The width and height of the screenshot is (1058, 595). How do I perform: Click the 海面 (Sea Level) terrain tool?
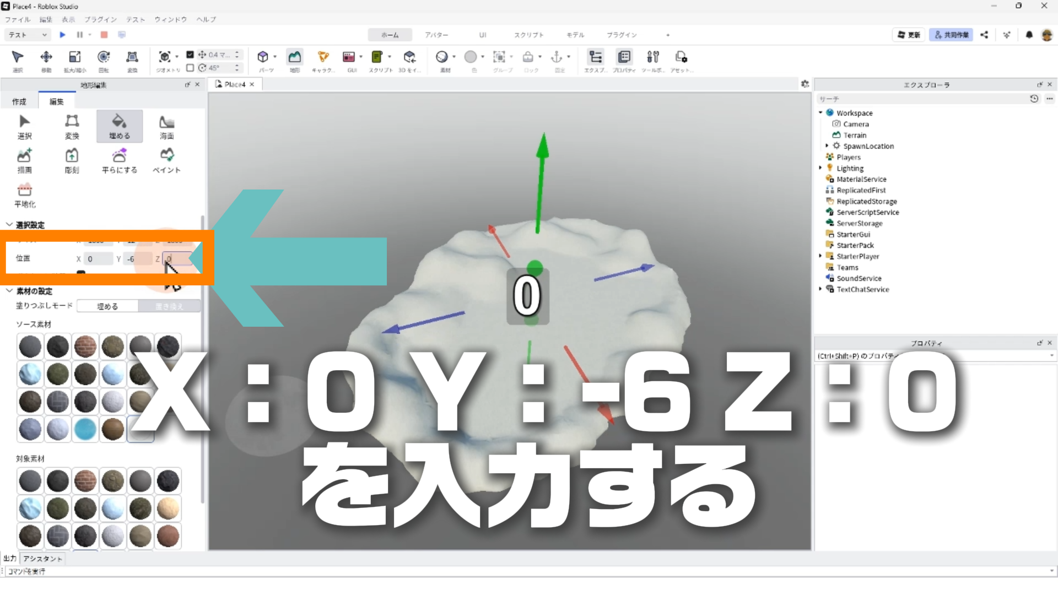tap(166, 126)
